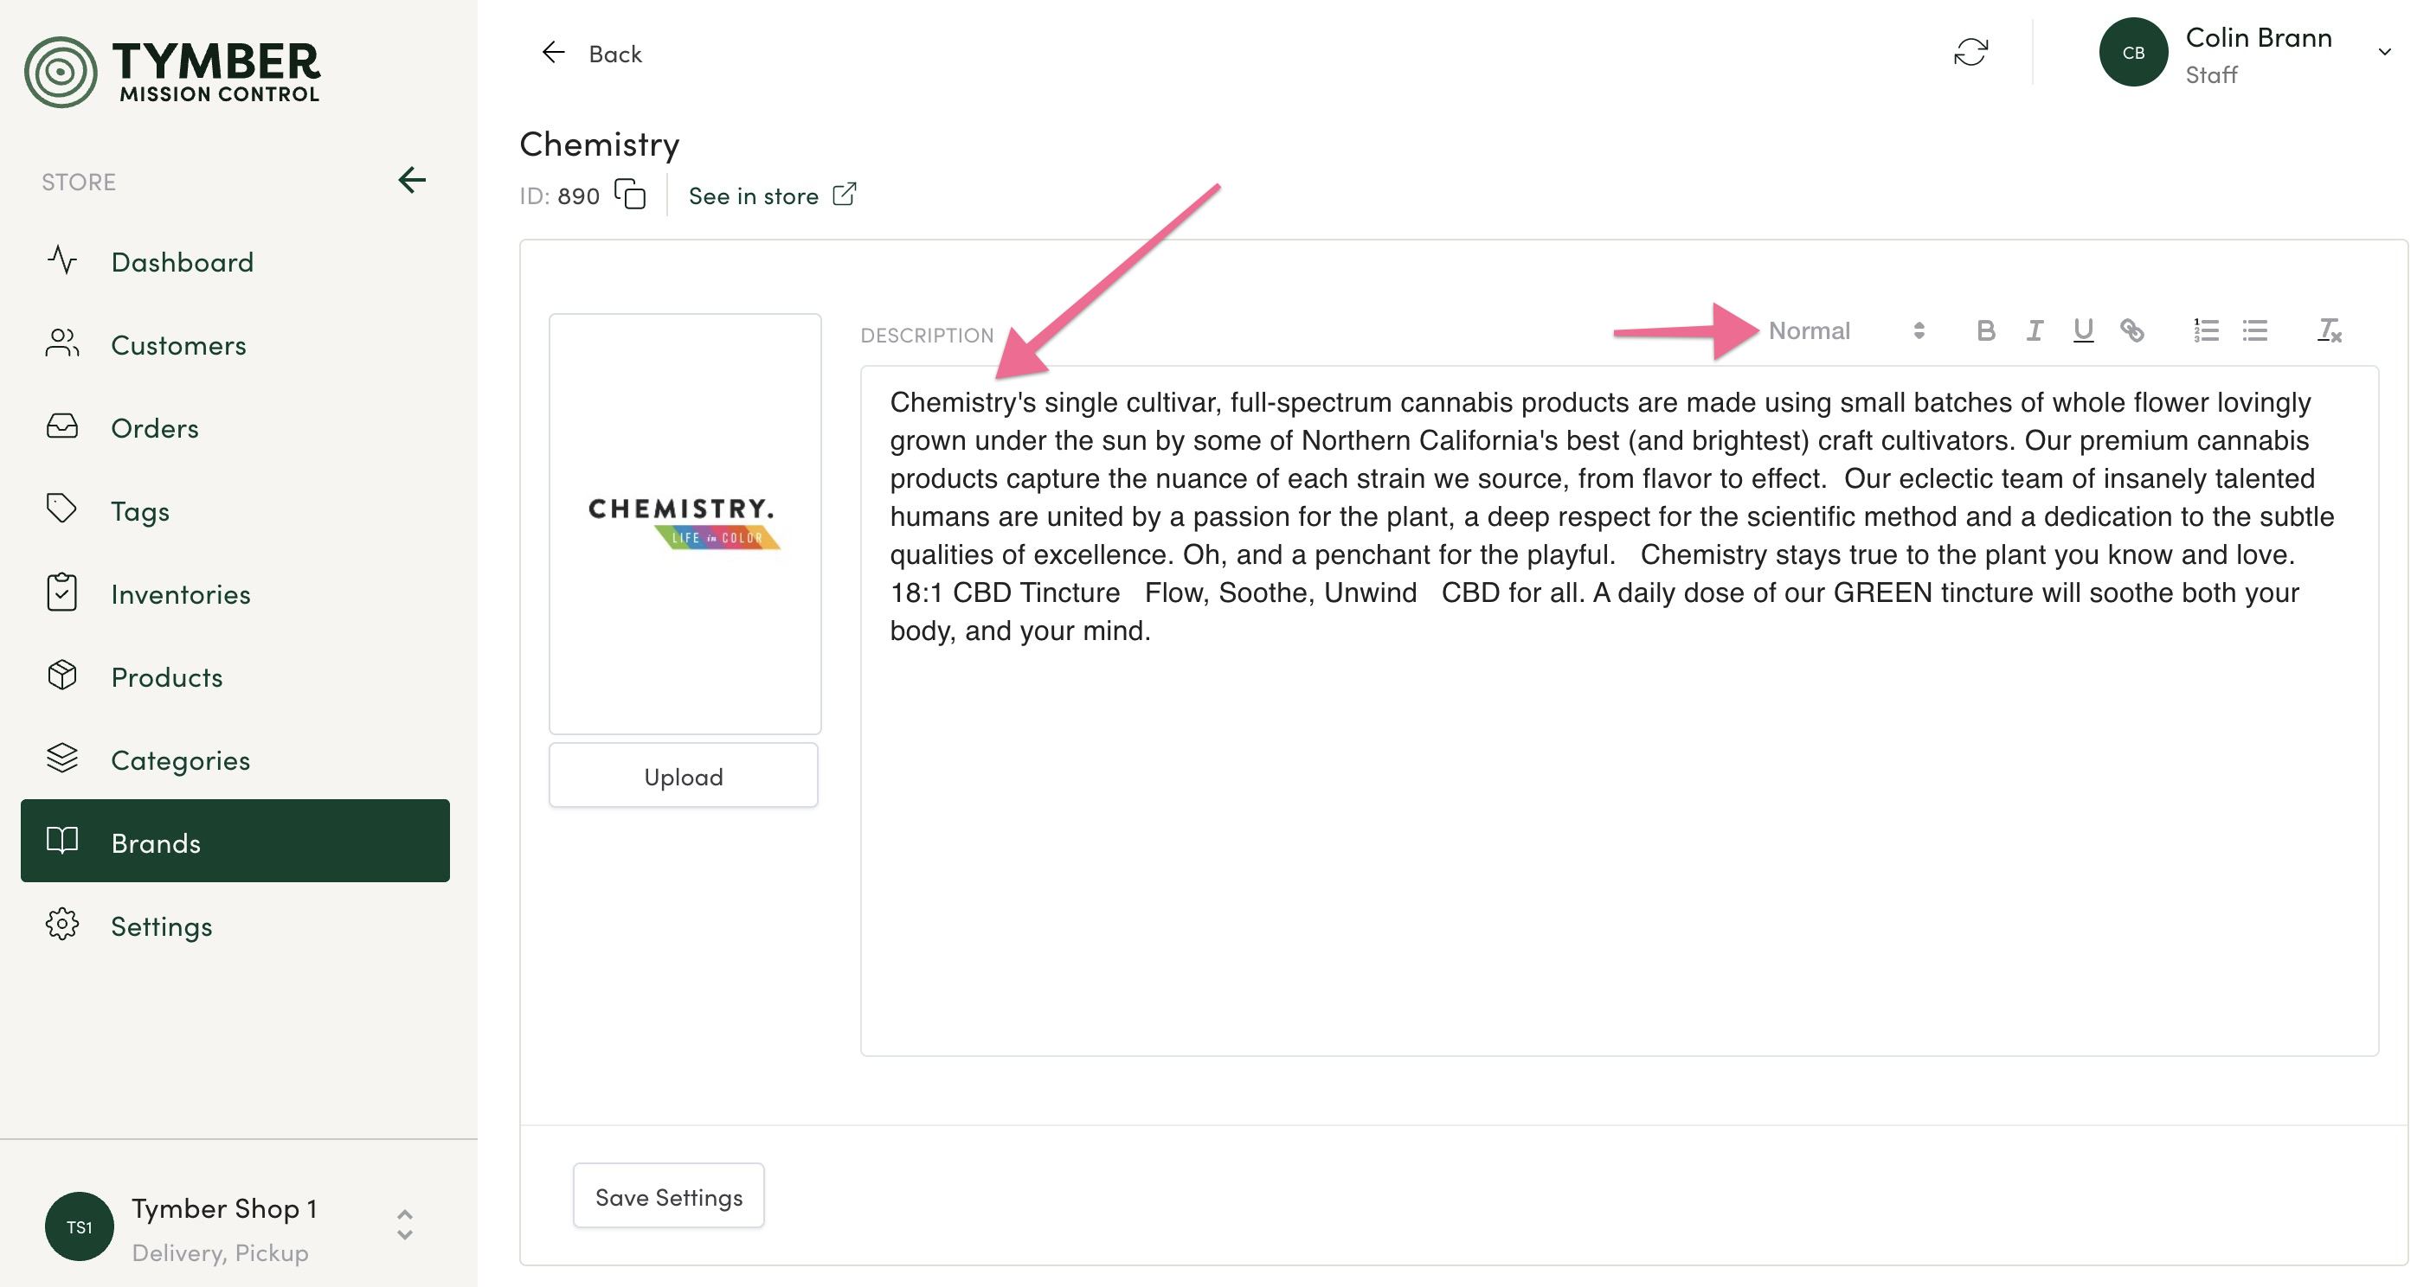The image size is (2430, 1287).
Task: Toggle bold formatting
Action: [x=1984, y=330]
